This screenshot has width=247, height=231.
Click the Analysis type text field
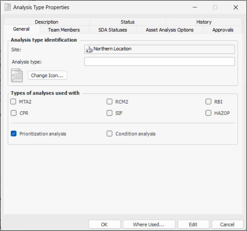coord(159,62)
